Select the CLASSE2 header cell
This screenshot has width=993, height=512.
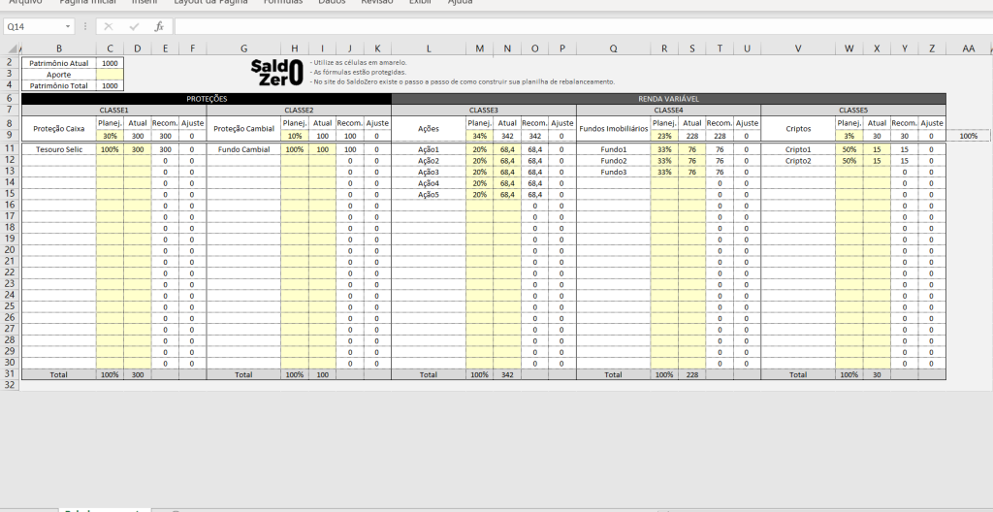click(299, 111)
